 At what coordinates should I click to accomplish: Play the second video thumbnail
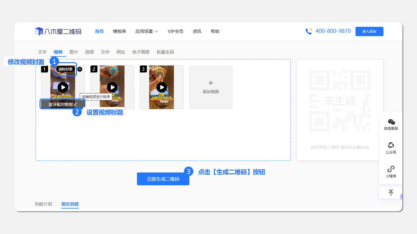point(112,87)
